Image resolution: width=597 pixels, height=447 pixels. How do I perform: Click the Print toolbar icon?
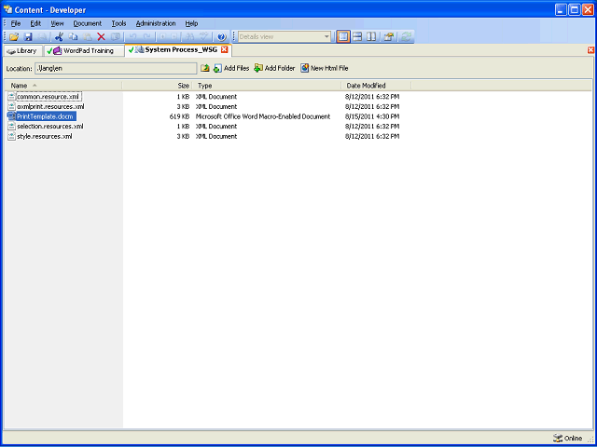tap(42, 37)
